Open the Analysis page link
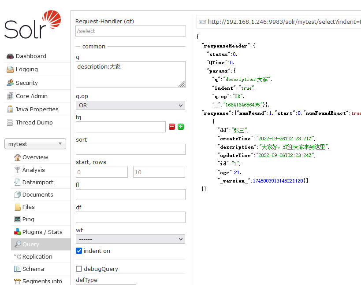The width and height of the screenshot is (361, 285). pyautogui.click(x=33, y=170)
